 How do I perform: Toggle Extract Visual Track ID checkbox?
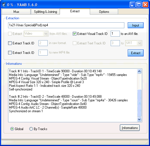pos(74,34)
